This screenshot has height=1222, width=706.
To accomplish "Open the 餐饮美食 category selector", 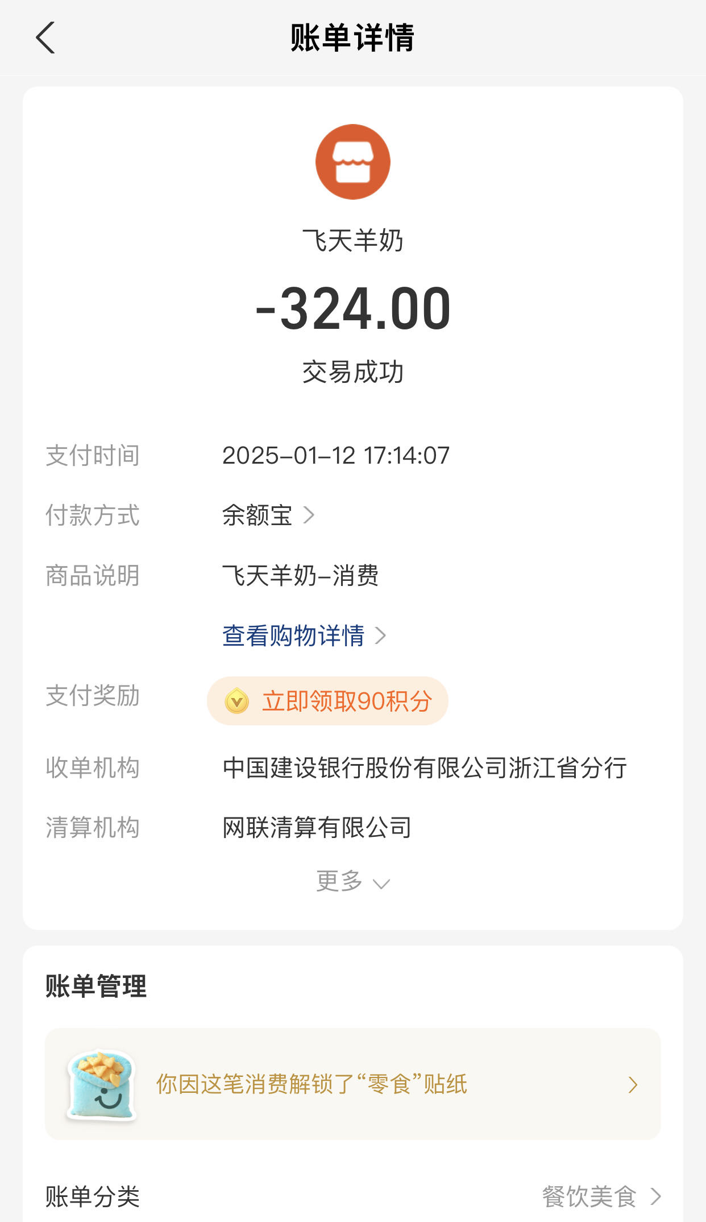I will (x=589, y=1196).
